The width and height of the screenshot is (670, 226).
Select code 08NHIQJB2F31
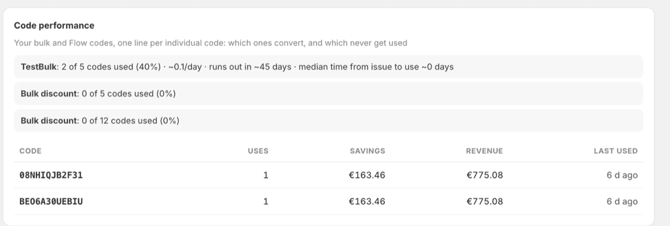(51, 175)
